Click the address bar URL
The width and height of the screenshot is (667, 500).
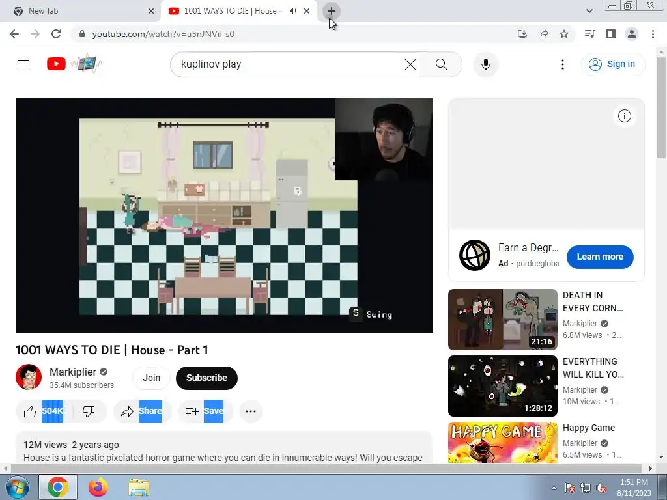click(x=163, y=34)
